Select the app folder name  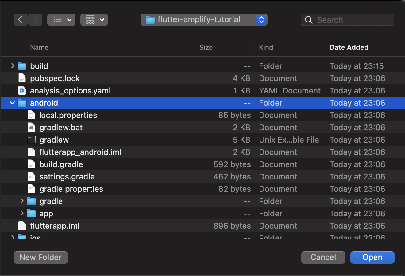coord(46,213)
